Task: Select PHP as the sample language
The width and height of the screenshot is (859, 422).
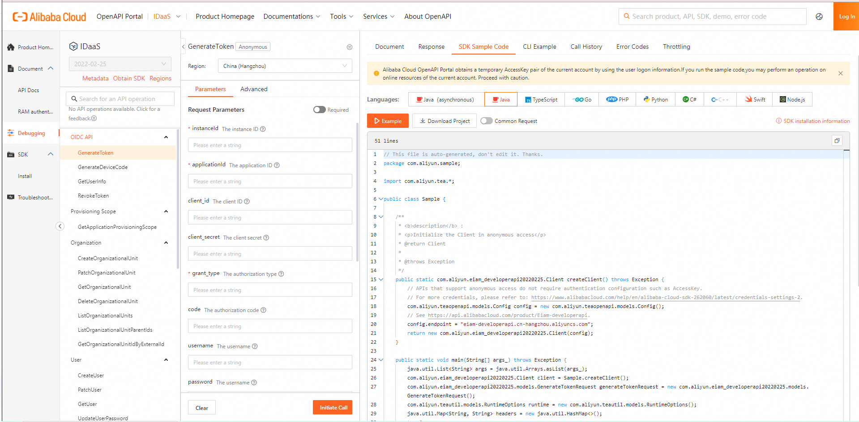Action: click(617, 99)
